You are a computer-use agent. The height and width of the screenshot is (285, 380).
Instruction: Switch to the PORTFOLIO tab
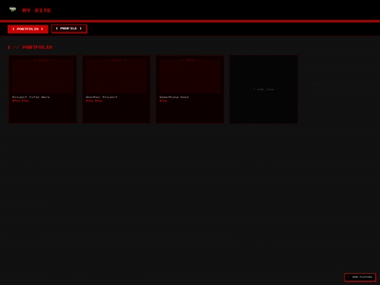[x=28, y=29]
